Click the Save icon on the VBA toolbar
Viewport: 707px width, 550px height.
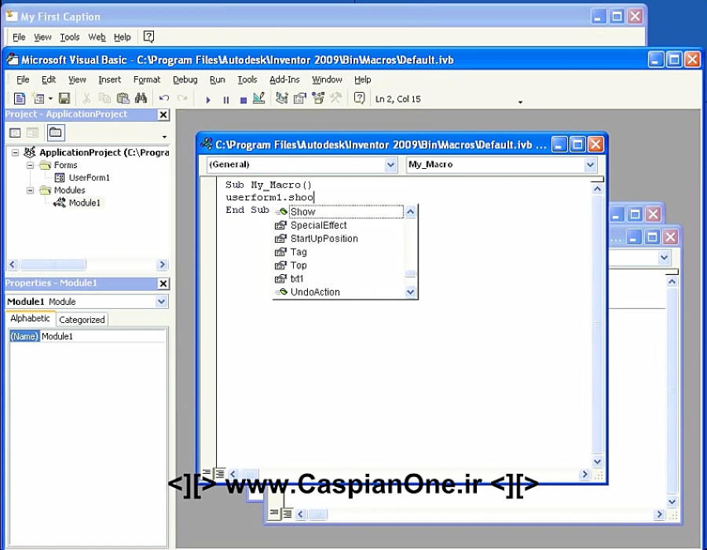(65, 97)
